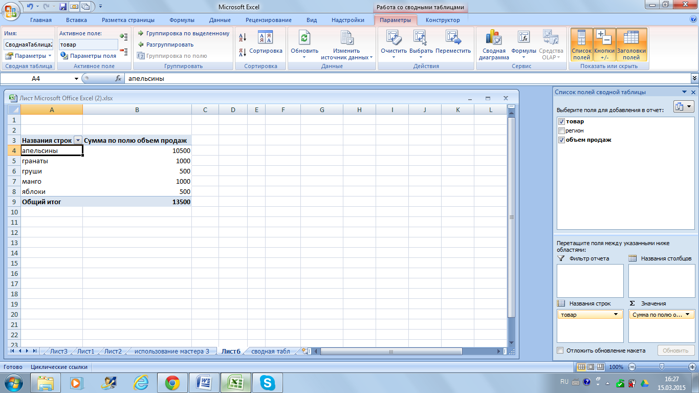Switch to Normal view in status bar
699x393 pixels.
click(x=581, y=367)
